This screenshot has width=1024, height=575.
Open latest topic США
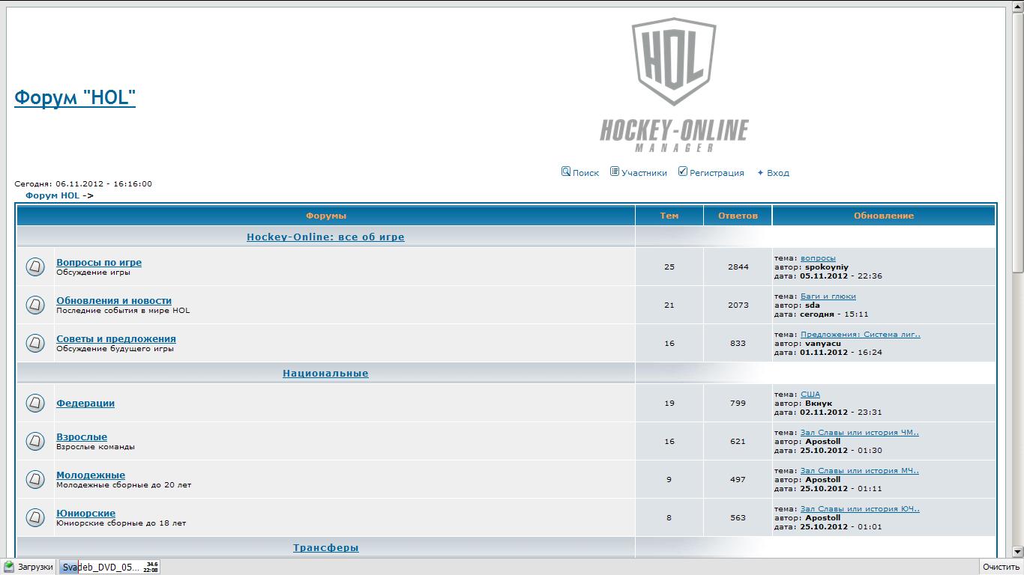810,394
